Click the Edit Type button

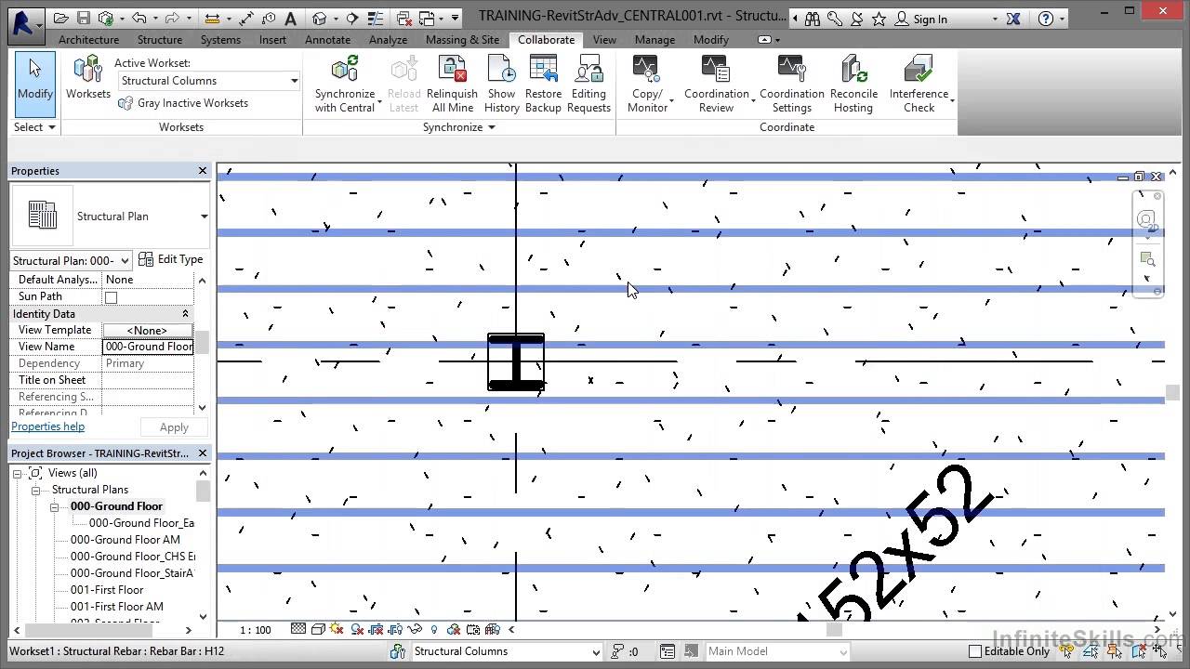click(x=171, y=259)
